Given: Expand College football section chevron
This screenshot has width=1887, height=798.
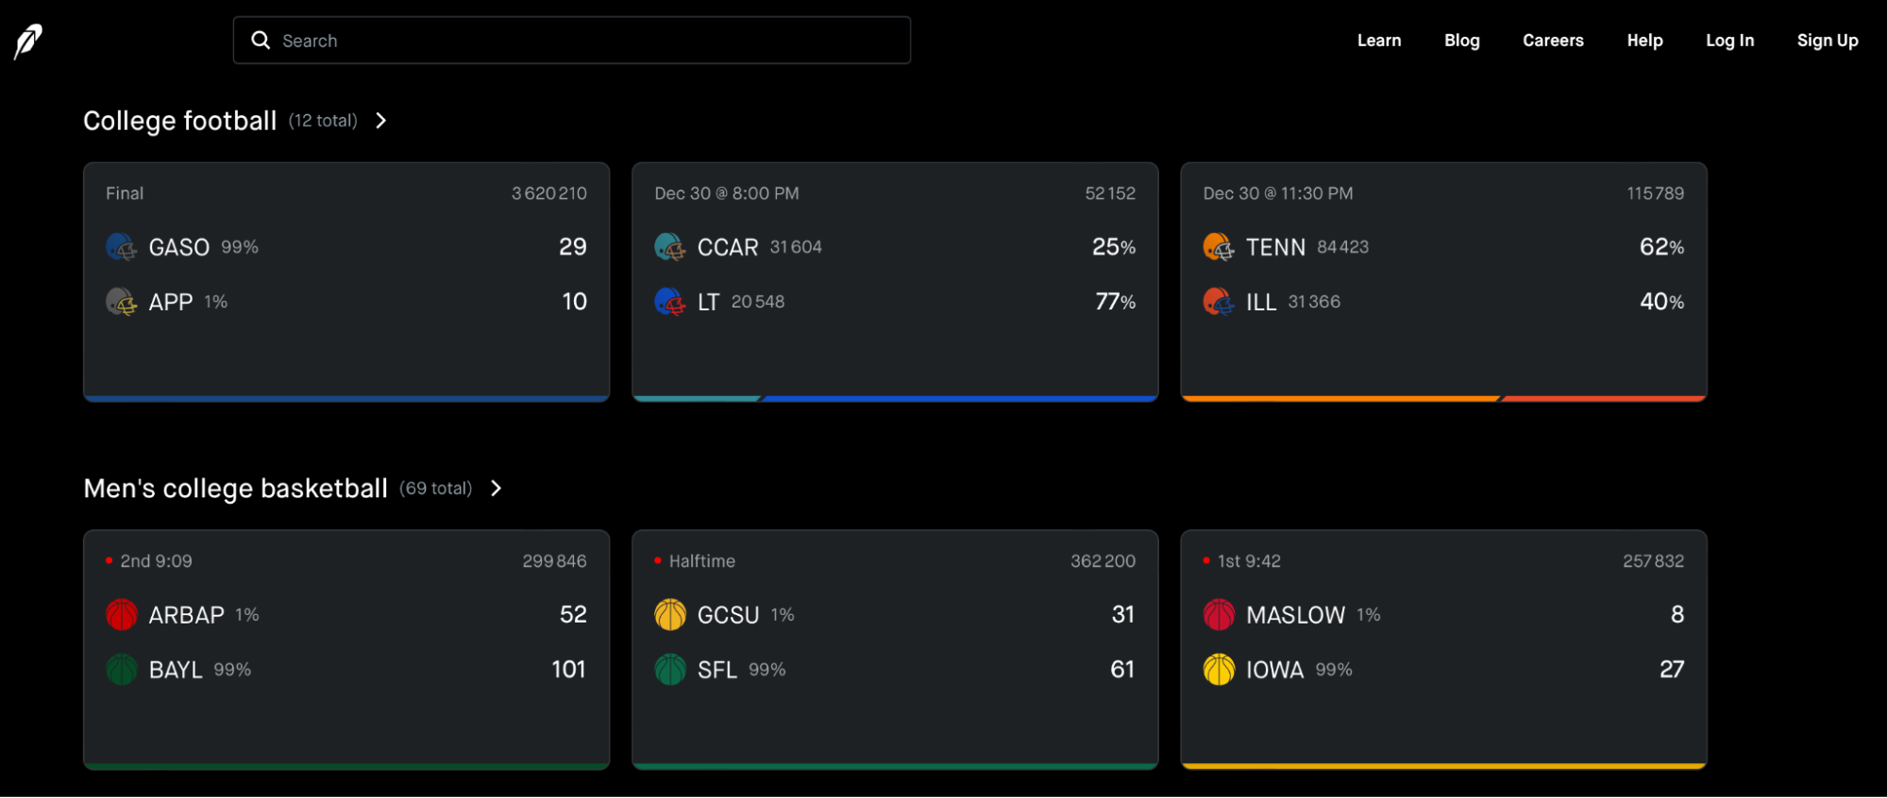Looking at the screenshot, I should point(381,121).
